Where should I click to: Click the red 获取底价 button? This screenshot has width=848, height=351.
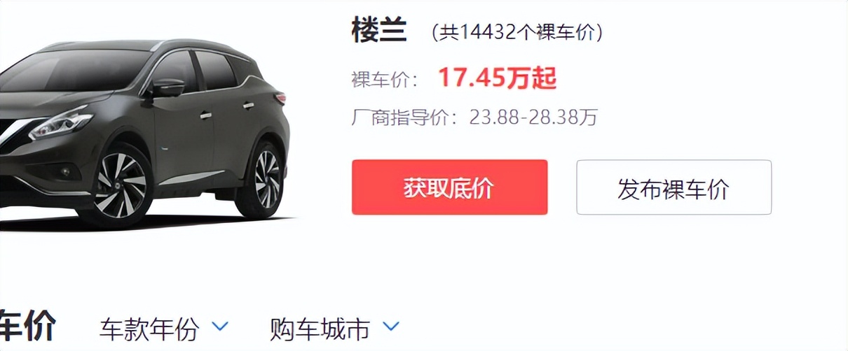449,187
